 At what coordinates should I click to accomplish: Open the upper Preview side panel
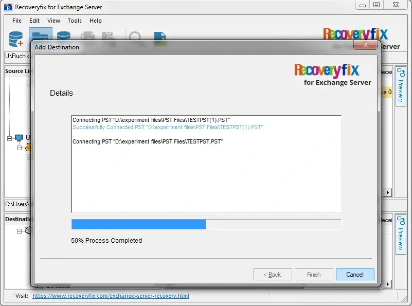pyautogui.click(x=401, y=86)
